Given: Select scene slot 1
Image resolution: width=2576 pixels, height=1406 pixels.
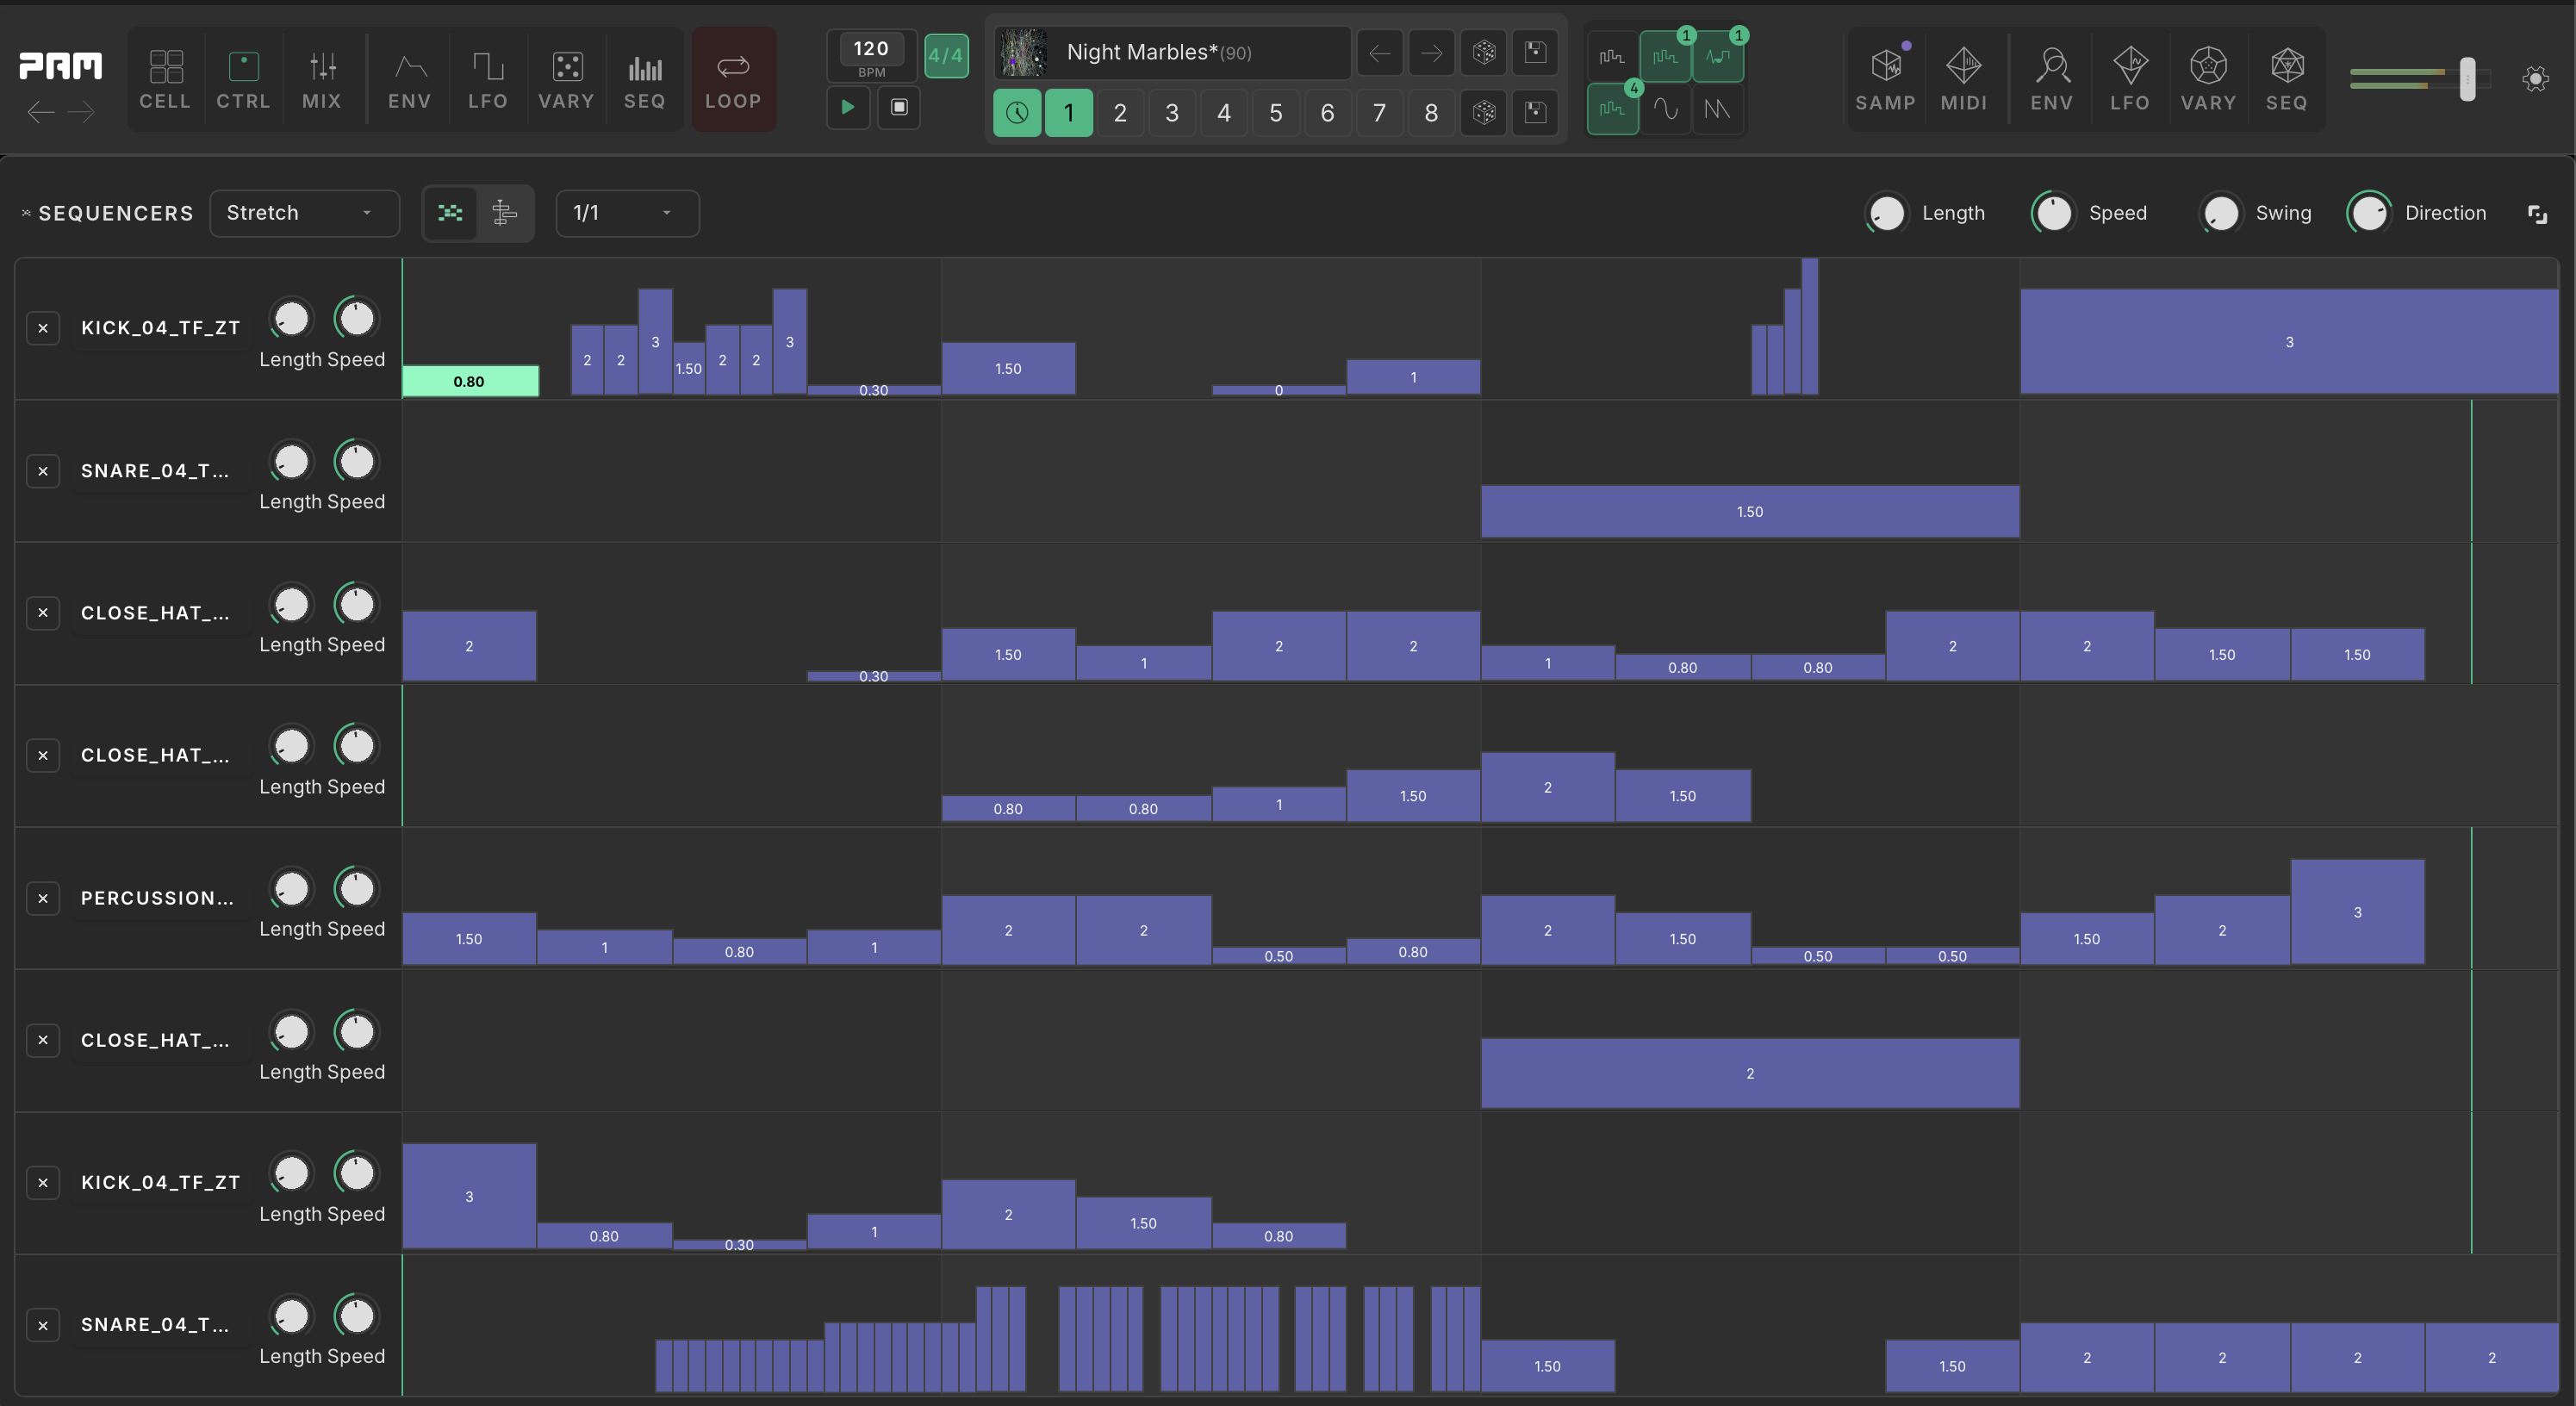Looking at the screenshot, I should click(1069, 112).
